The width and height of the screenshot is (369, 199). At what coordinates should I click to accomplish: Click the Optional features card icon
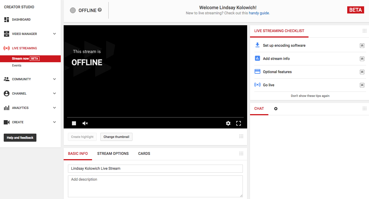pyautogui.click(x=257, y=71)
